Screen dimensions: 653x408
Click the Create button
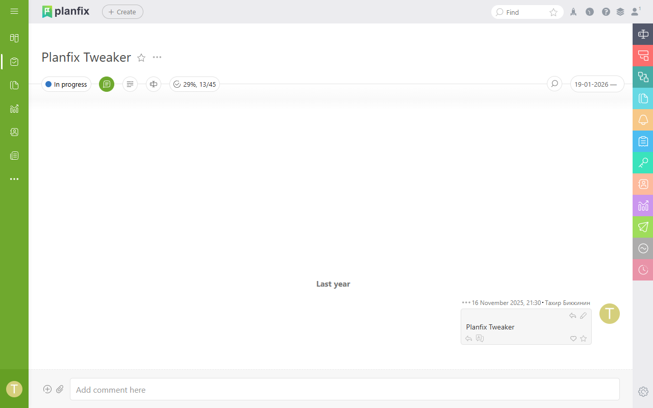tap(122, 12)
